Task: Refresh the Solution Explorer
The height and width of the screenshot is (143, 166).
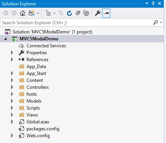Action: coord(69,13)
